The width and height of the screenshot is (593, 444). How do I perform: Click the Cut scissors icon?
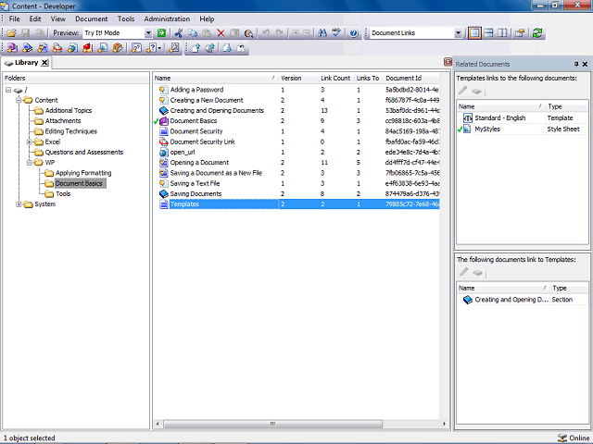(x=179, y=33)
